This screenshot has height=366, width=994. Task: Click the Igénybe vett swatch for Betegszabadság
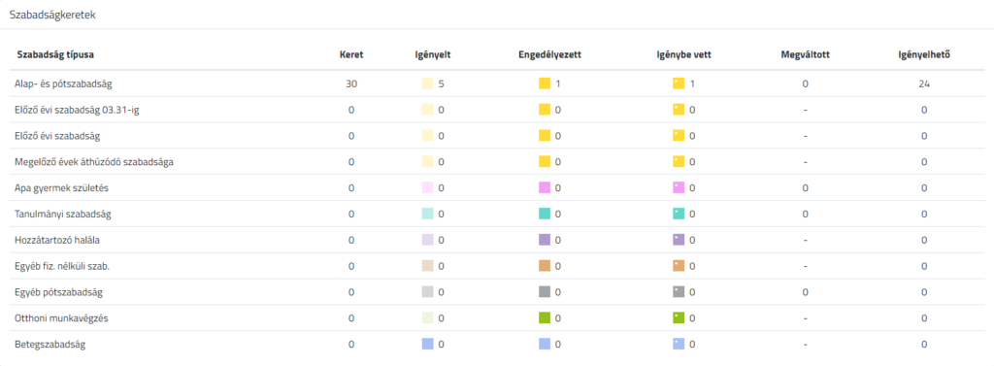coord(679,345)
